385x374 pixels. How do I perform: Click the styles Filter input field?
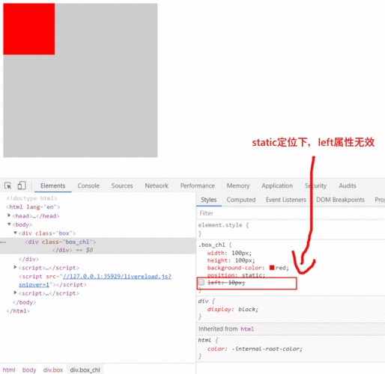291,213
